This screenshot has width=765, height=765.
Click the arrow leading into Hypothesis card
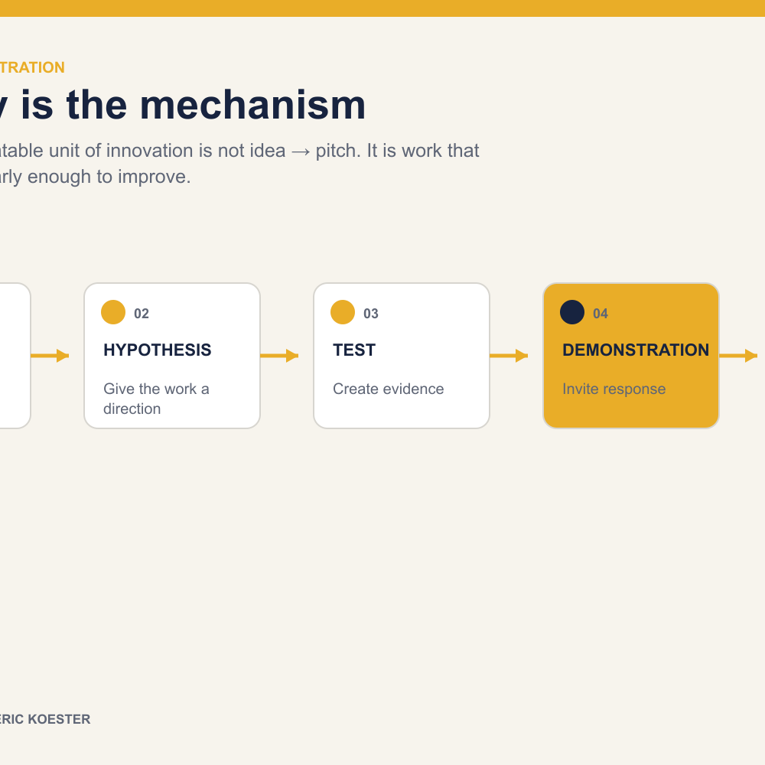(x=50, y=356)
